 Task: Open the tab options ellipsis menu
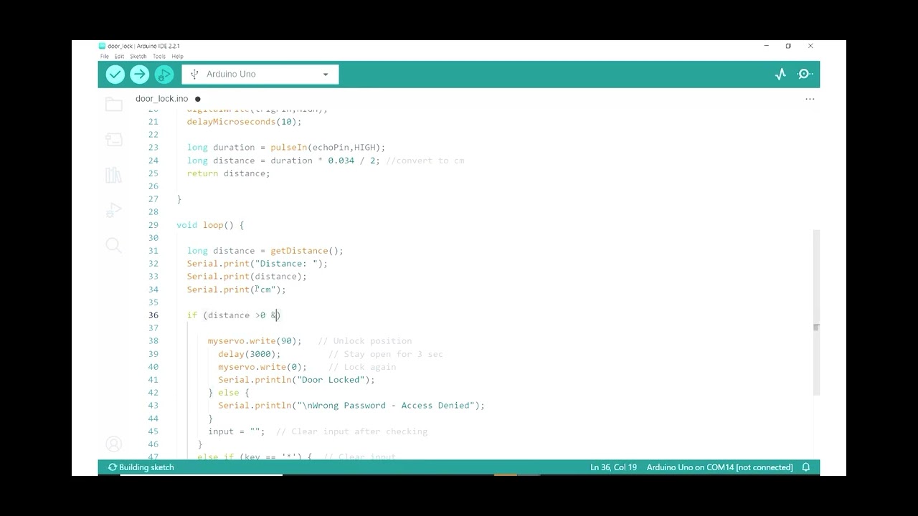pos(810,99)
